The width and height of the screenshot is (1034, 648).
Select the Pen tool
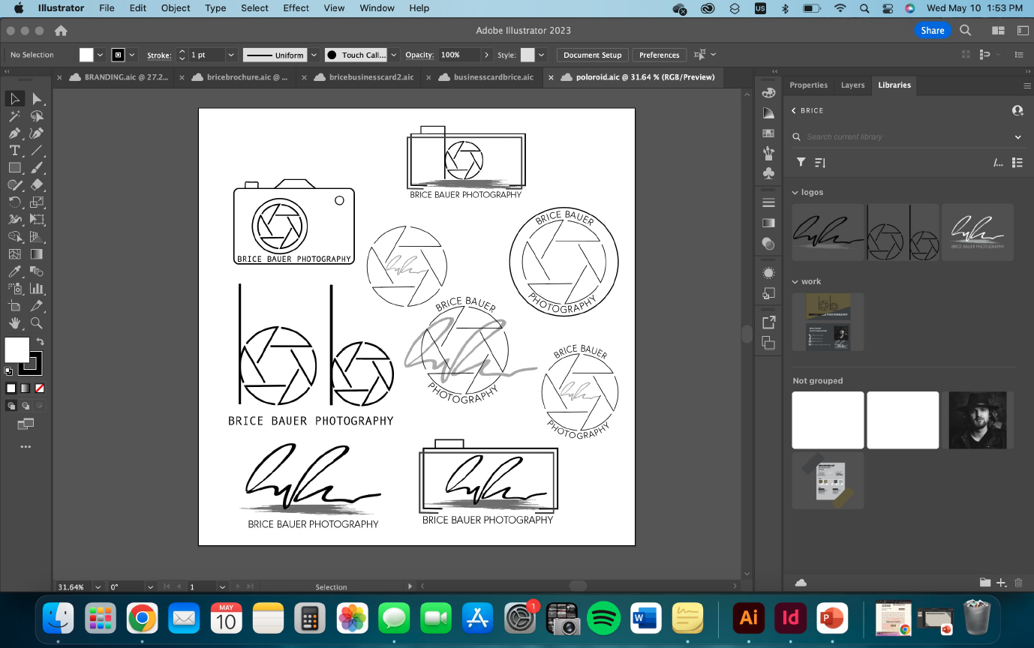14,133
